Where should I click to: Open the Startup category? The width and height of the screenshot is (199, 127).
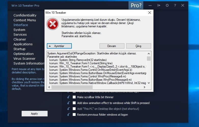19,49
